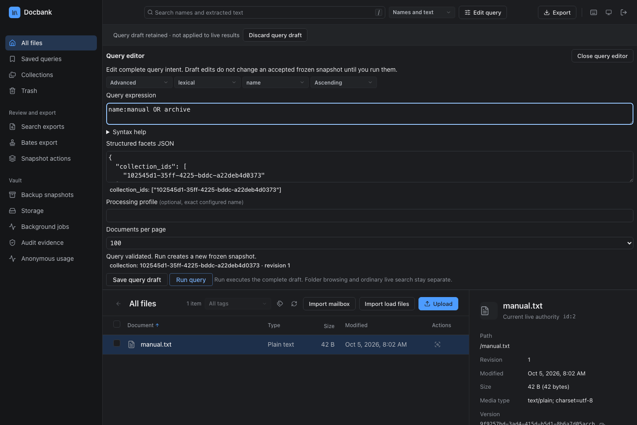Click Save query draft
Viewport: 637px width, 425px height.
tap(137, 280)
